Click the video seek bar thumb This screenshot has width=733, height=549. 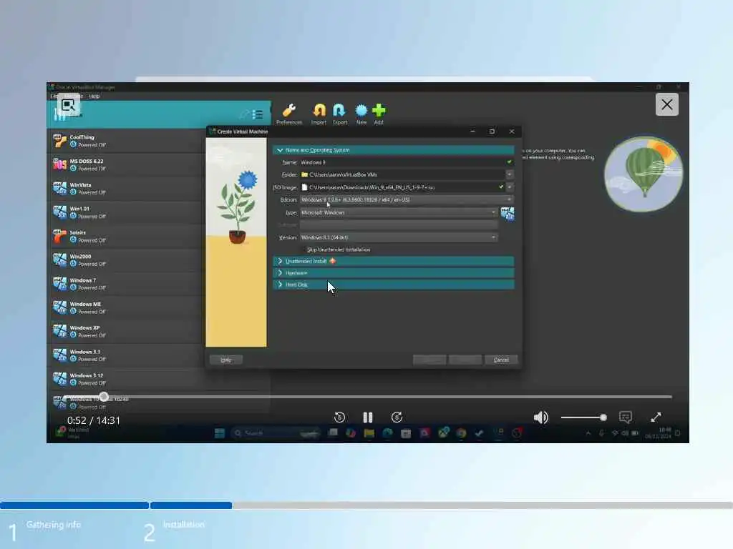coord(104,397)
